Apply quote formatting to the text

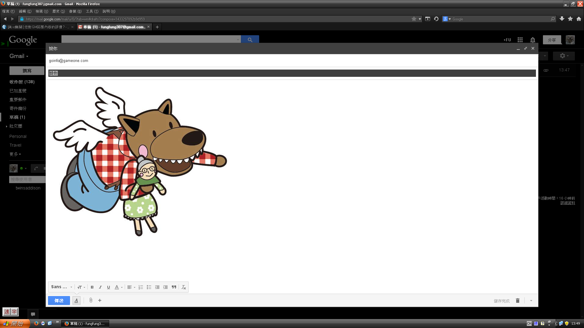(174, 287)
